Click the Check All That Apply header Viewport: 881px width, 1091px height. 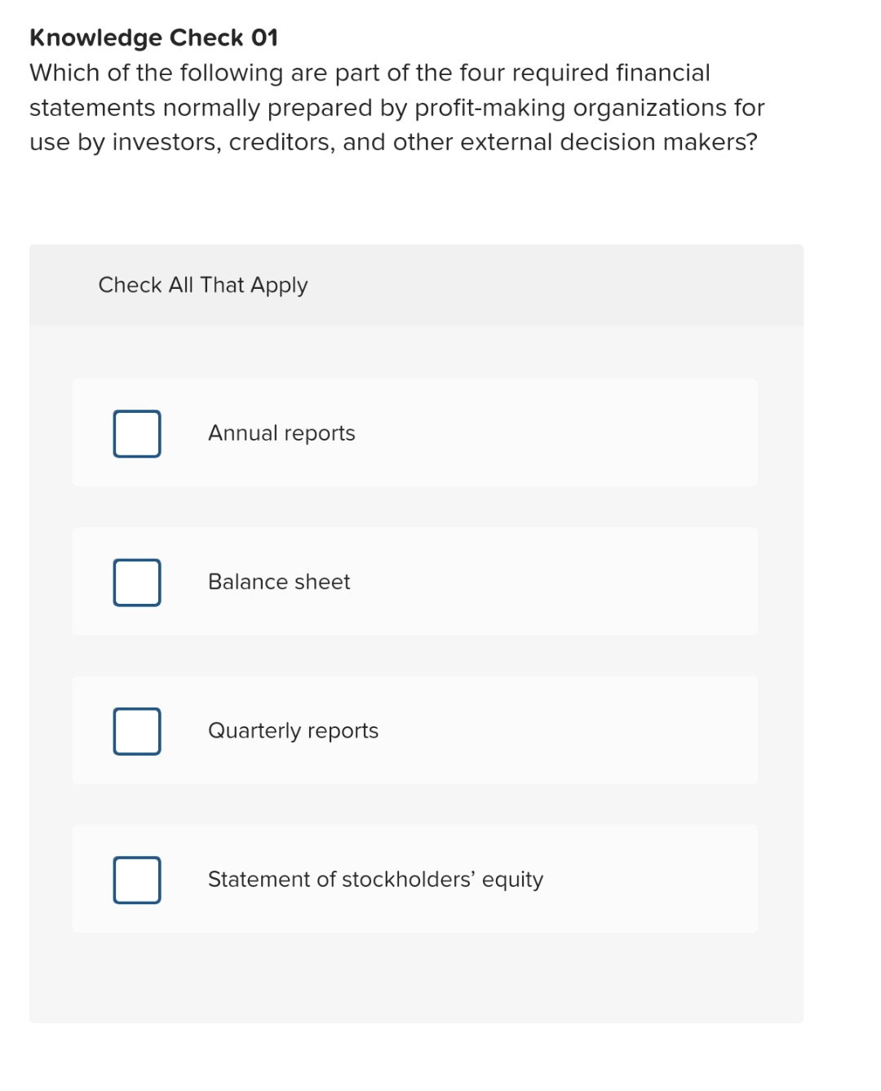pos(202,285)
